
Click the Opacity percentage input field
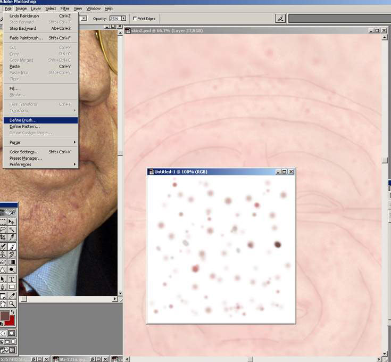coord(114,19)
